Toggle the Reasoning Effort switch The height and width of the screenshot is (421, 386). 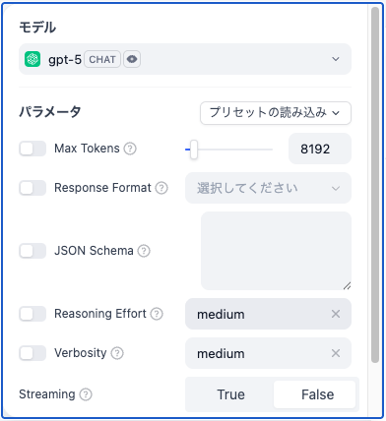32,314
